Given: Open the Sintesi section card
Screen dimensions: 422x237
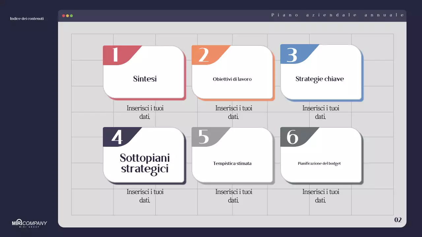Looking at the screenshot, I should [144, 79].
